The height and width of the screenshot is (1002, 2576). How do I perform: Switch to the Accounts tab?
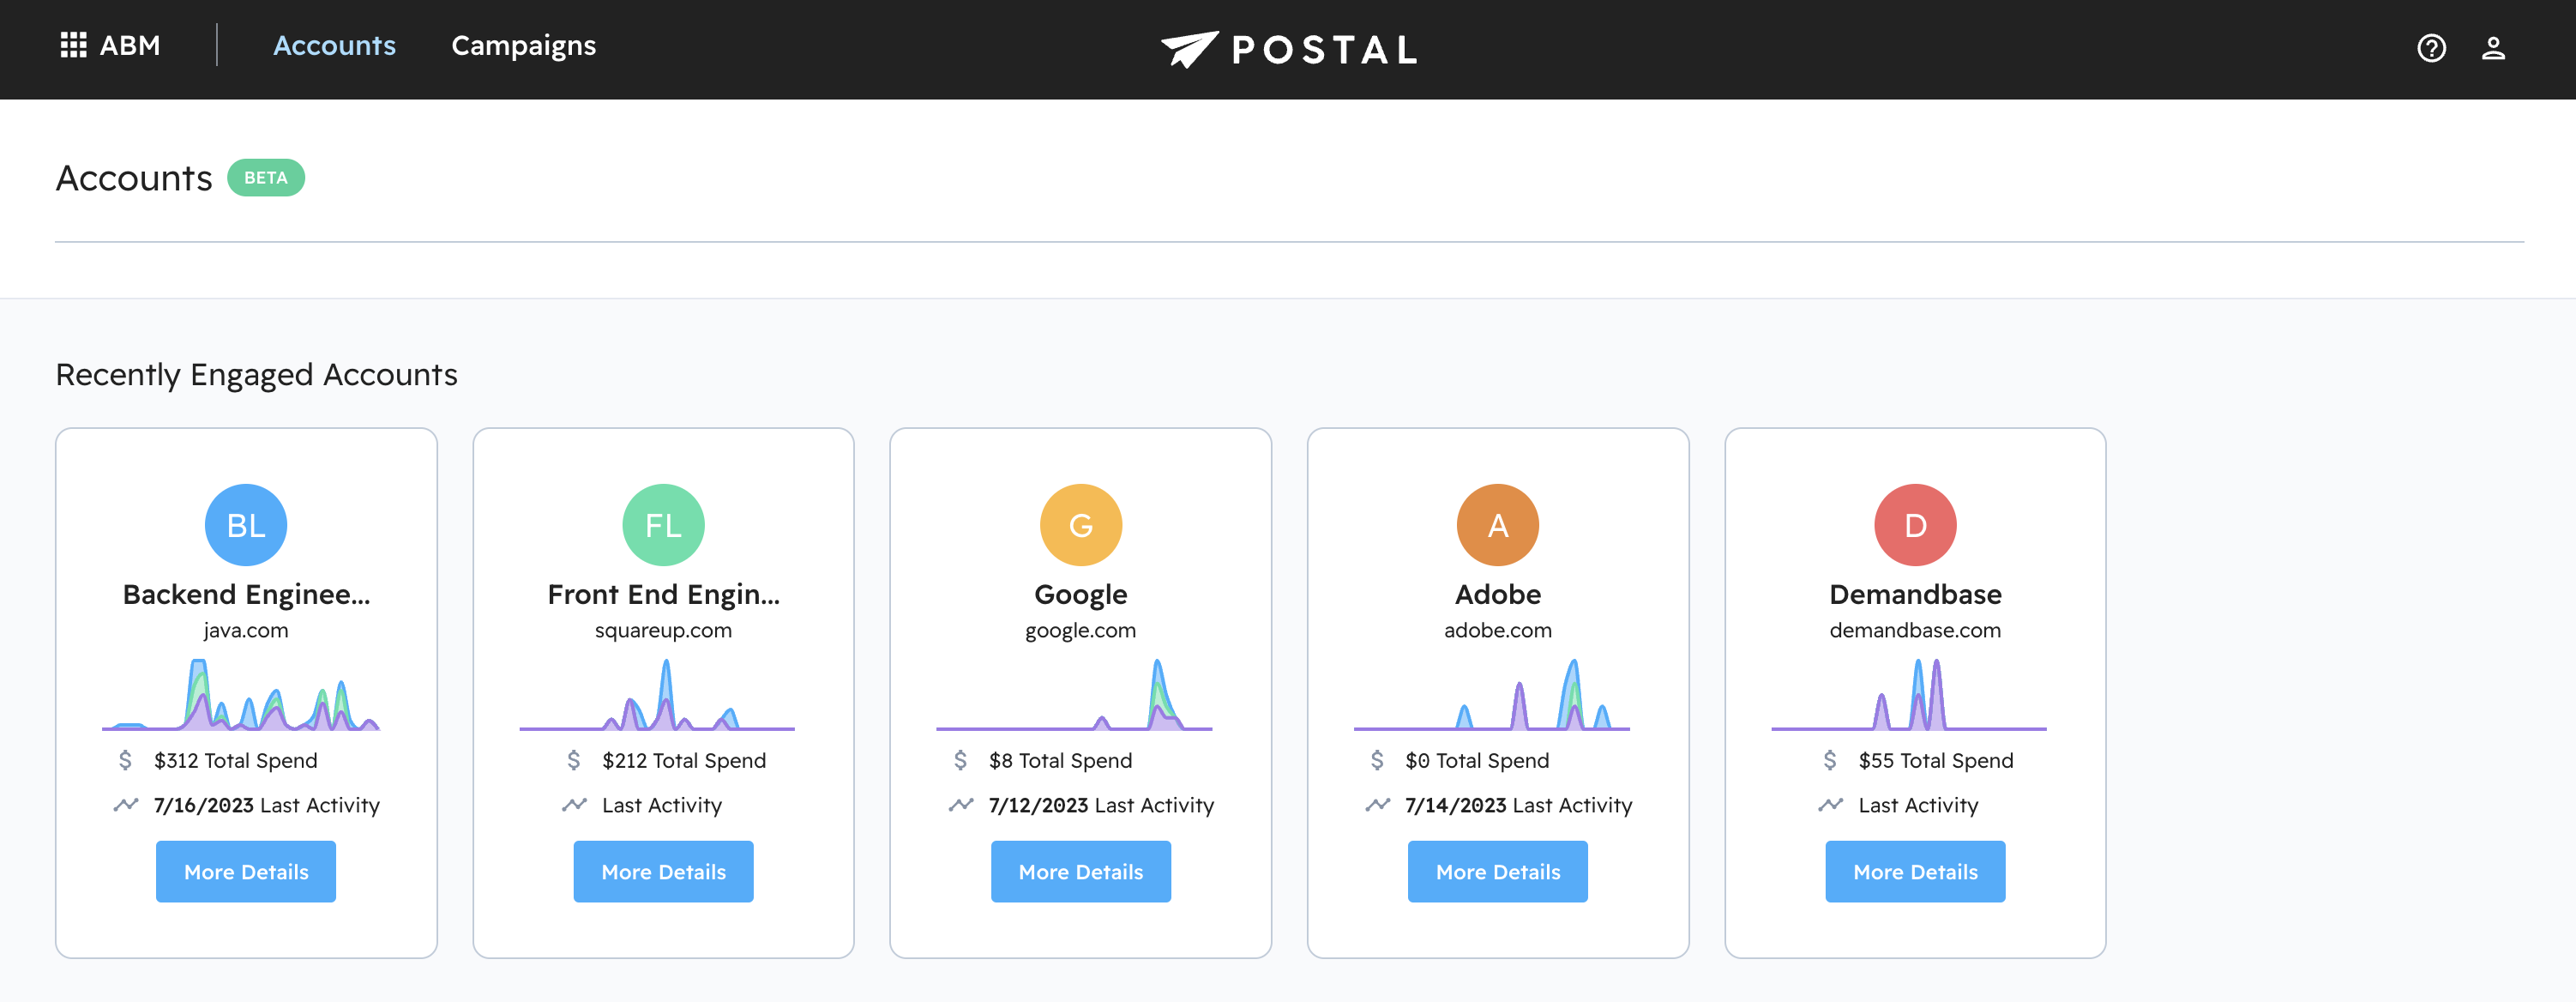334,46
